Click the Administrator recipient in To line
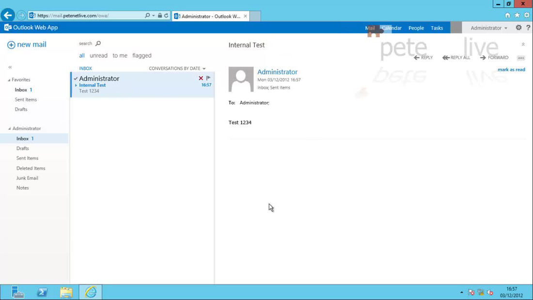 point(254,103)
